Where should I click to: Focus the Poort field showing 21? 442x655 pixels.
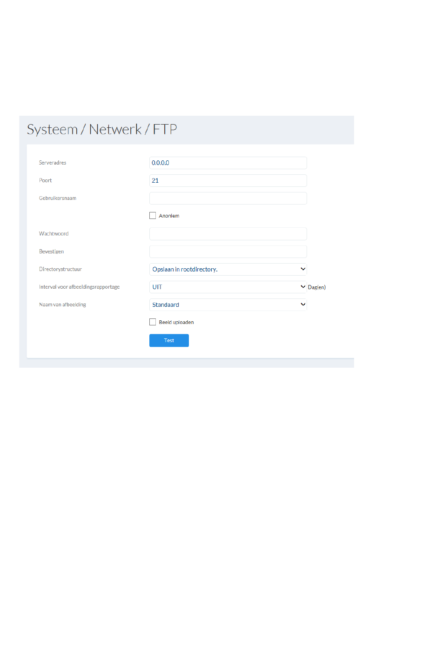(x=228, y=180)
